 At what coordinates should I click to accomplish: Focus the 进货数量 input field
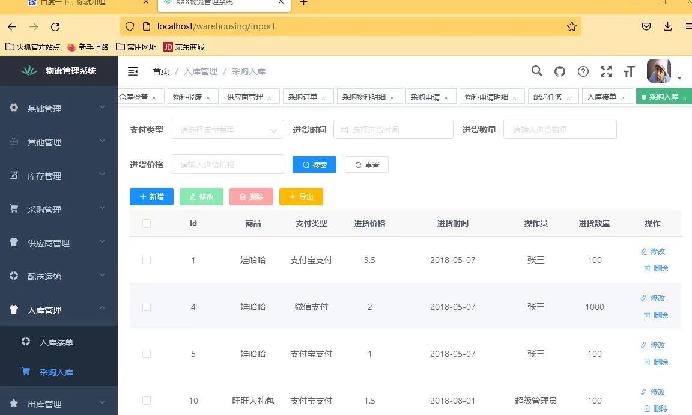(x=560, y=130)
